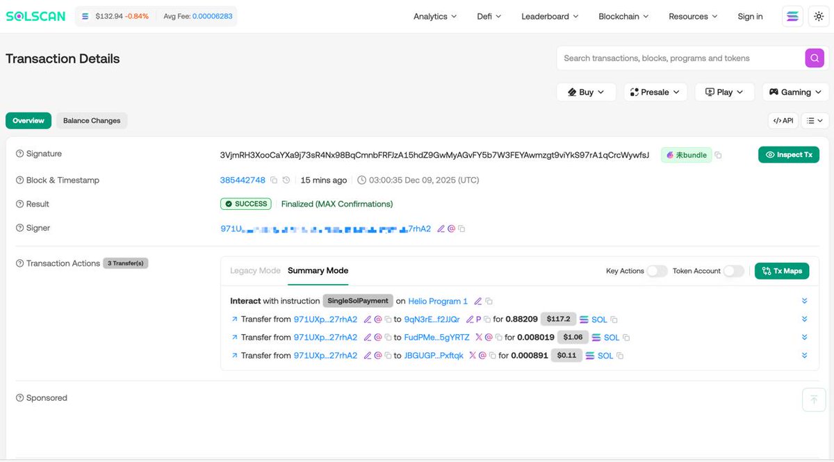Copy the Helio Program 1 address
834x462 pixels.
(489, 302)
